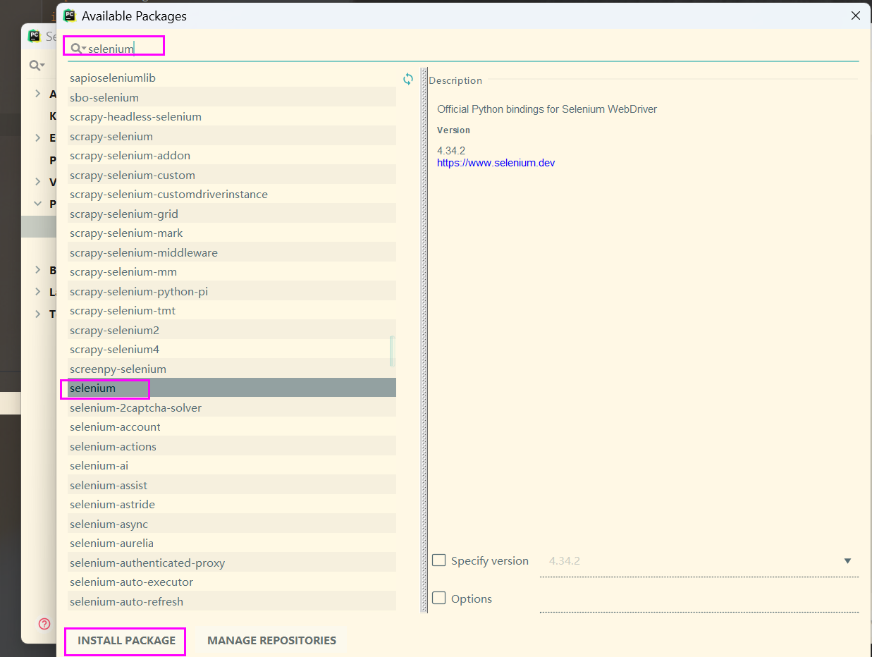Image resolution: width=872 pixels, height=657 pixels.
Task: Open the https://www.selenium.dev link
Action: click(496, 163)
